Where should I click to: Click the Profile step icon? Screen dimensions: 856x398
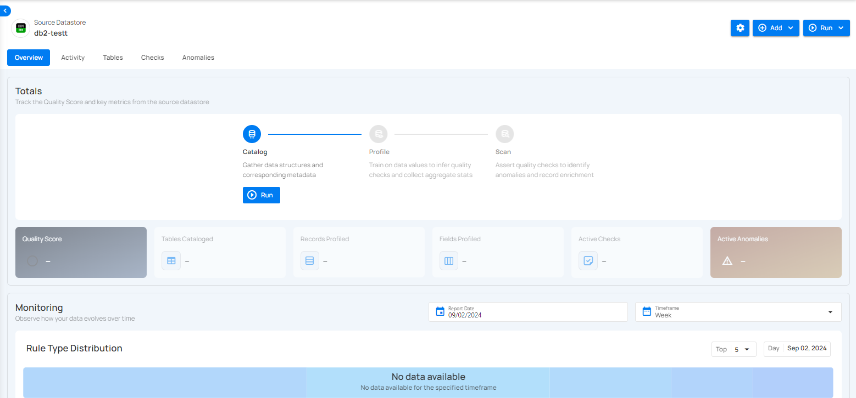379,134
